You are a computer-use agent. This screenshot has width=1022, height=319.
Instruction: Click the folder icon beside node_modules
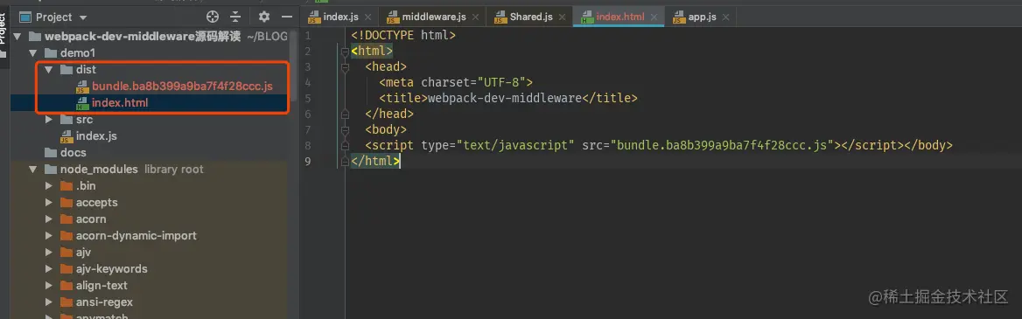click(51, 170)
